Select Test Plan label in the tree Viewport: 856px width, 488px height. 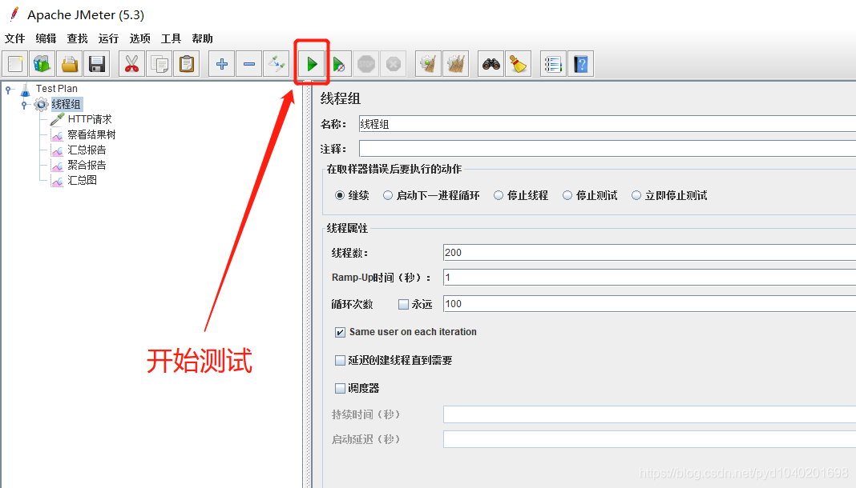pyautogui.click(x=57, y=89)
